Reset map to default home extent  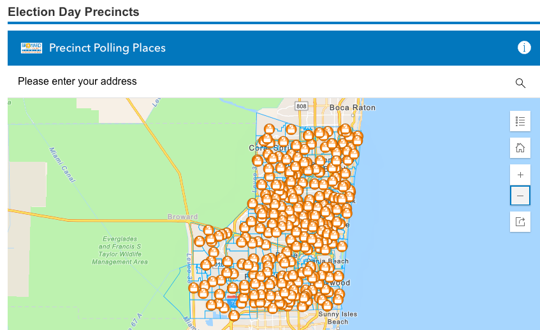(520, 148)
